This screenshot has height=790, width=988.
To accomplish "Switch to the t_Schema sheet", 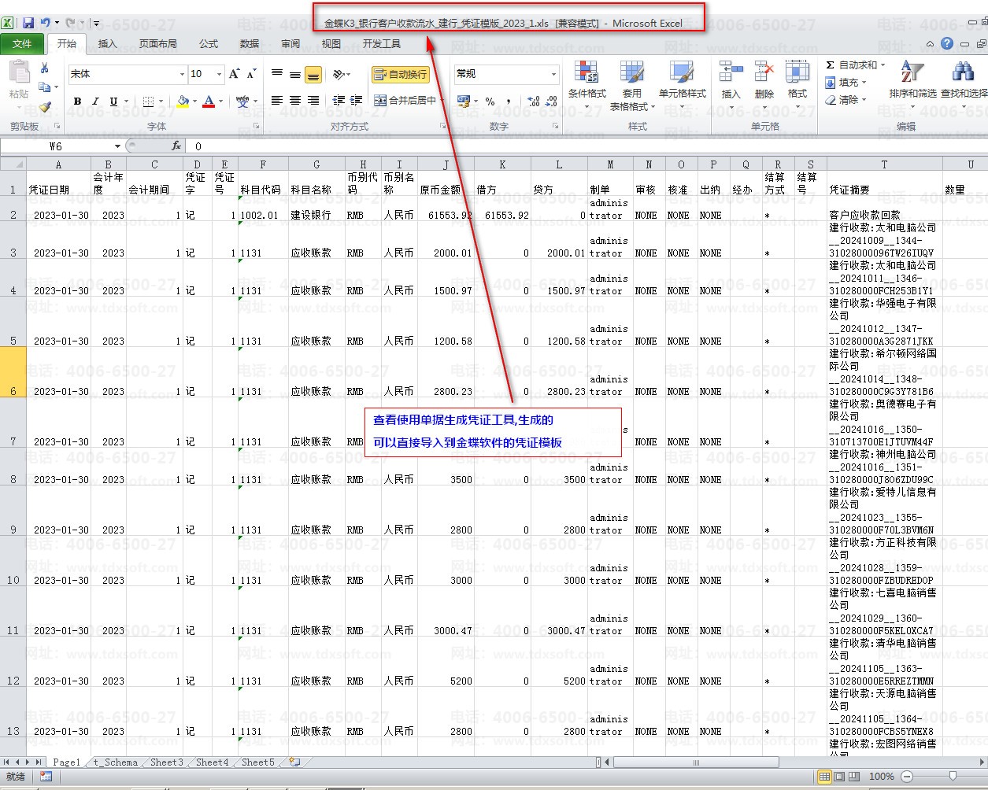I will pyautogui.click(x=115, y=762).
